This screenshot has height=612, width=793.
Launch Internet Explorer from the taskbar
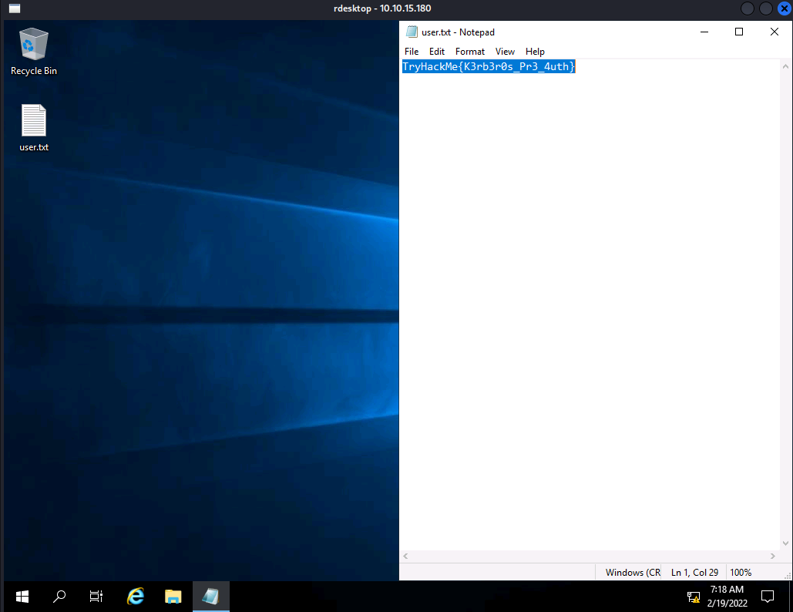pos(136,597)
